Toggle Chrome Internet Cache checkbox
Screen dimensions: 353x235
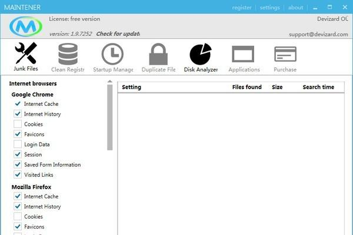18,103
